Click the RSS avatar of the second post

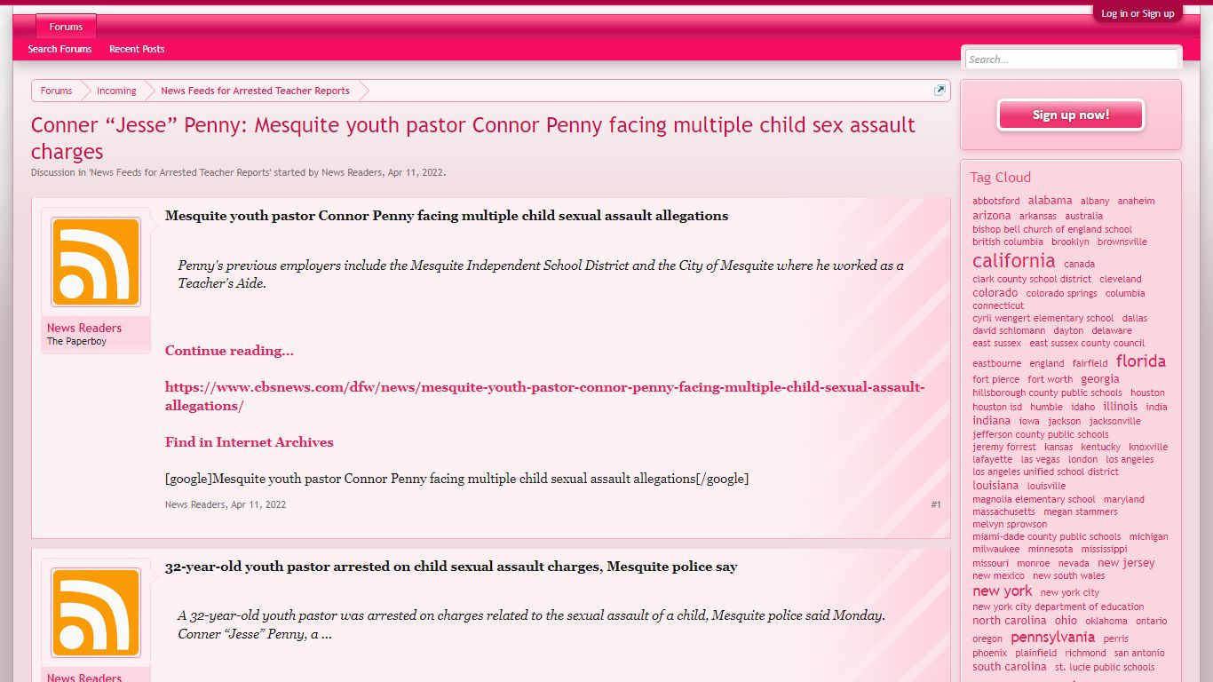pyautogui.click(x=96, y=612)
